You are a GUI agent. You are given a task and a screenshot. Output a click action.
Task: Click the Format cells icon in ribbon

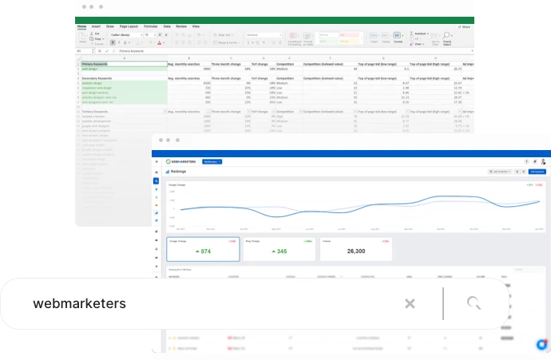point(398,38)
